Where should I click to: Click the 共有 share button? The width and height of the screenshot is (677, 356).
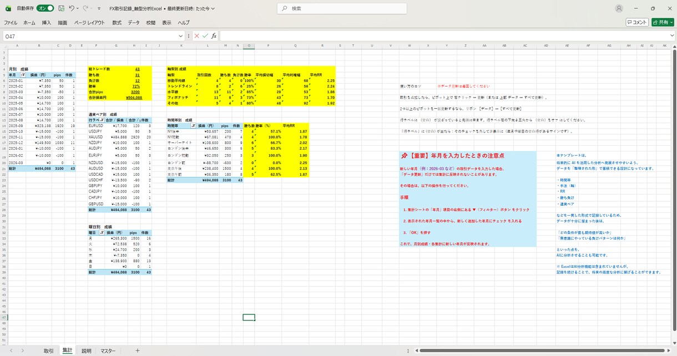pyautogui.click(x=663, y=23)
